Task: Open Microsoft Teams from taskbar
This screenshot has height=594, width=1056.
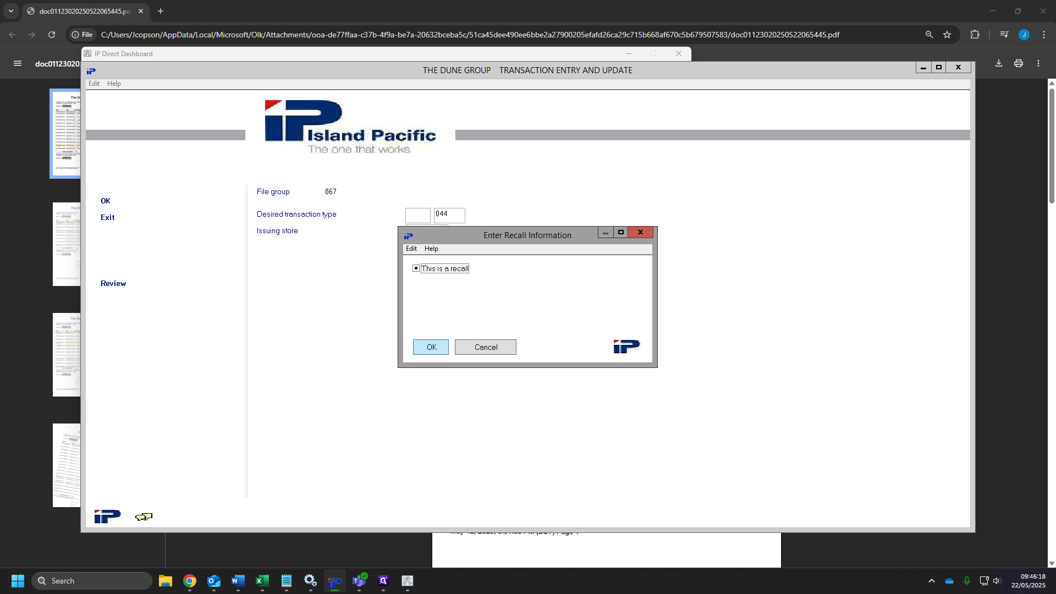Action: coord(359,581)
